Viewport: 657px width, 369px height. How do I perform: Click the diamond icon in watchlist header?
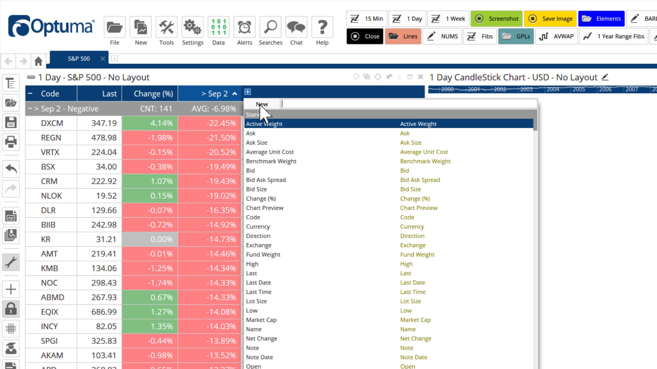(x=378, y=77)
